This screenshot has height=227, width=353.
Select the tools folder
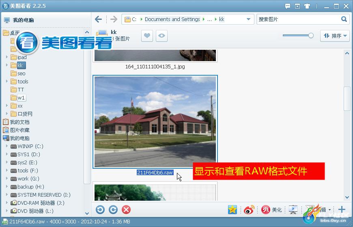(23, 81)
